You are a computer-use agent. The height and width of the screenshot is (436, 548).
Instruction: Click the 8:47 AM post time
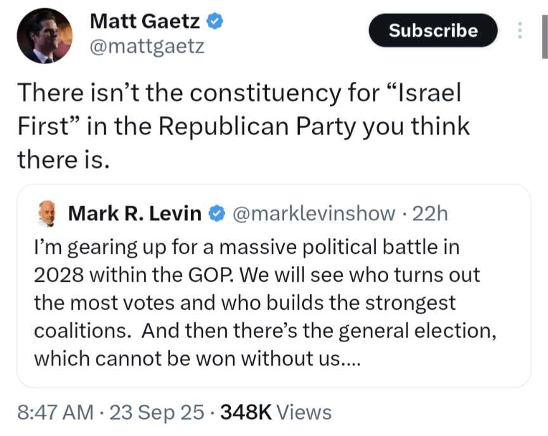point(55,412)
